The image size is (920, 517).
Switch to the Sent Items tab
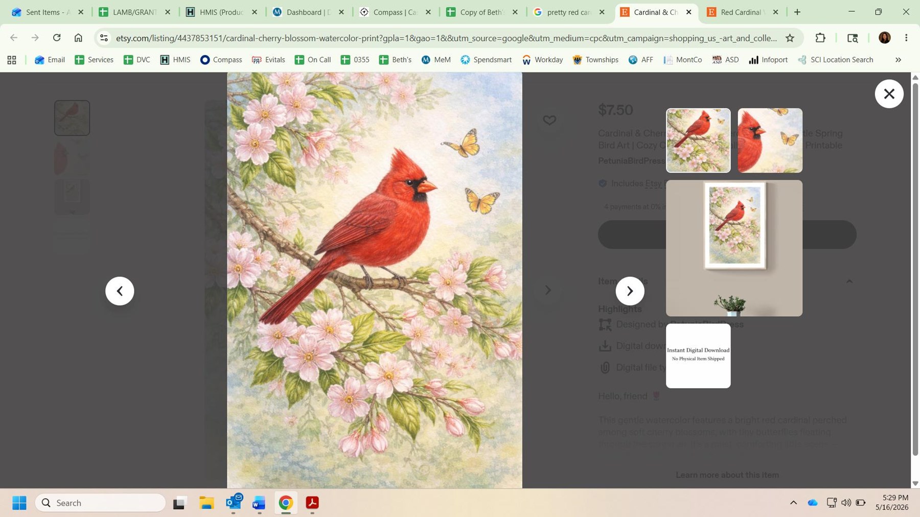click(x=48, y=12)
